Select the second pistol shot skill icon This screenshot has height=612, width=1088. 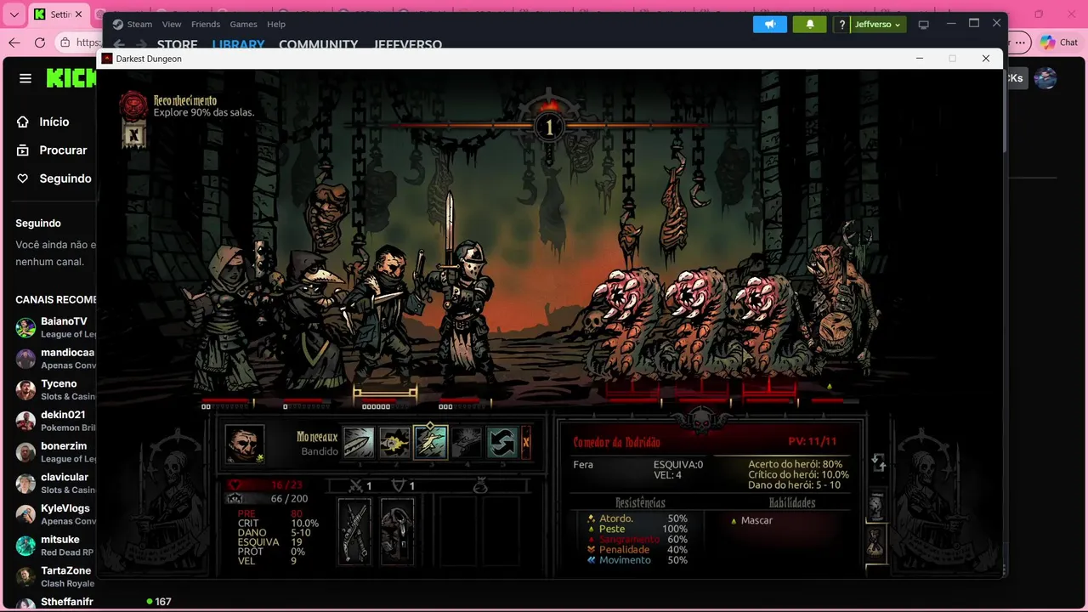point(394,443)
